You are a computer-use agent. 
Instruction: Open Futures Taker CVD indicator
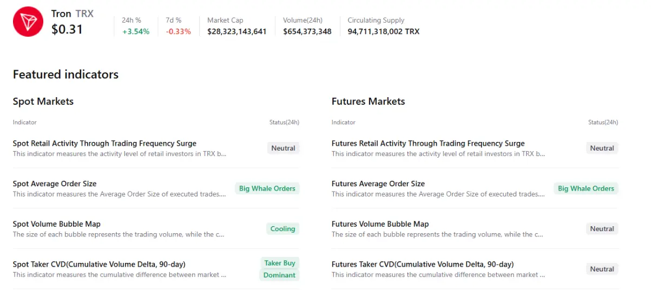pos(423,264)
